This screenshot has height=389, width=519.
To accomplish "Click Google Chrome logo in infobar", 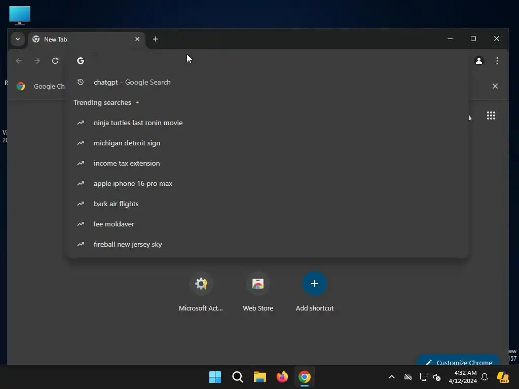I will tap(21, 86).
